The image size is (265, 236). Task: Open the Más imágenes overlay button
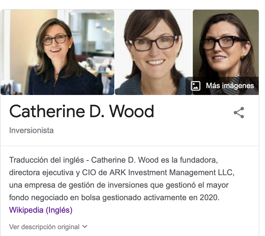click(222, 86)
